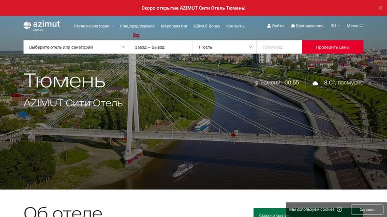Focus the Промокод input field
This screenshot has width=387, height=217.
(x=279, y=47)
